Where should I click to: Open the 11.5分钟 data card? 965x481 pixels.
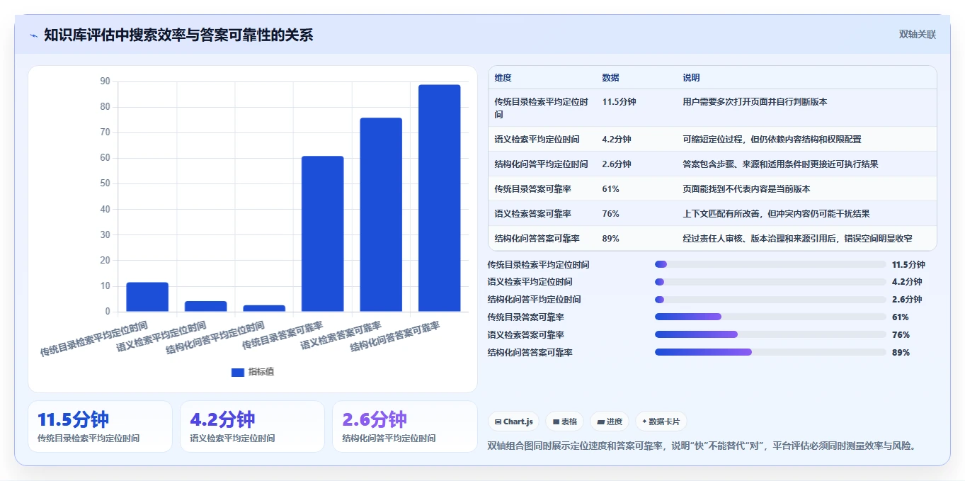pos(100,426)
